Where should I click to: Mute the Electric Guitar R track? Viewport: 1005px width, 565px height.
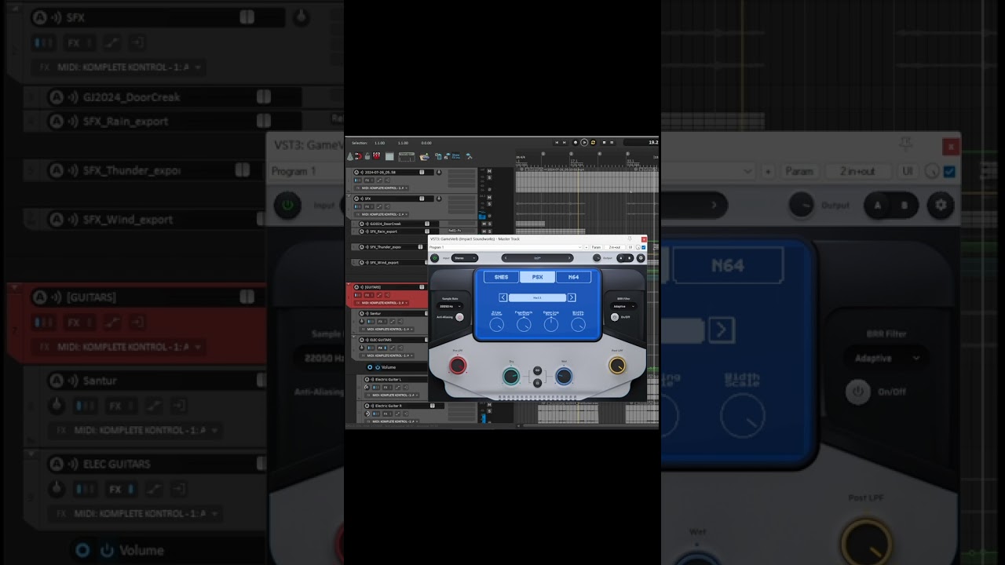click(489, 404)
